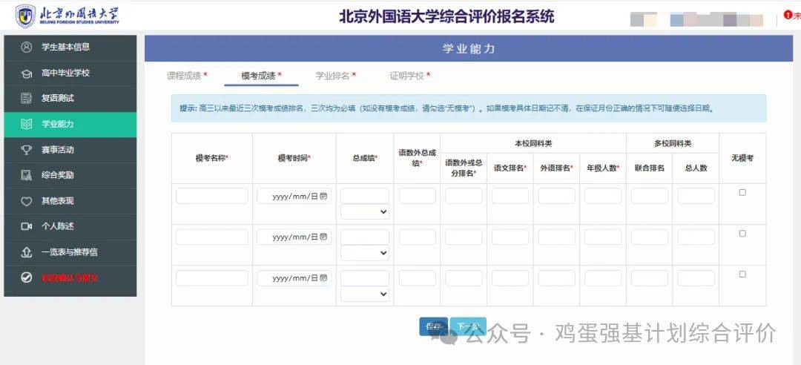Click the heart icon beside 其他表现
The height and width of the screenshot is (365, 801).
pos(27,201)
